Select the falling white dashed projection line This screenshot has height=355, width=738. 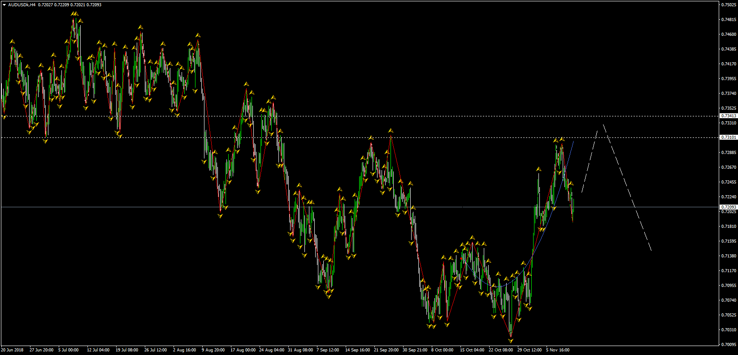coord(628,188)
